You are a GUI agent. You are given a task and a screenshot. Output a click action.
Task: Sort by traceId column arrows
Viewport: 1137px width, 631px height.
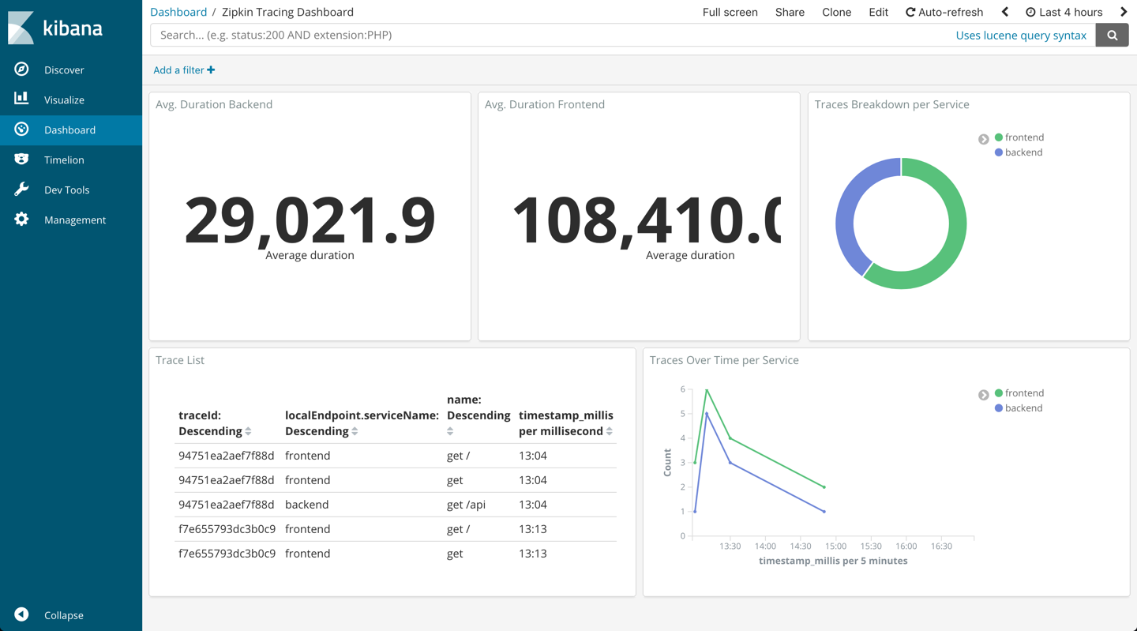pos(248,431)
